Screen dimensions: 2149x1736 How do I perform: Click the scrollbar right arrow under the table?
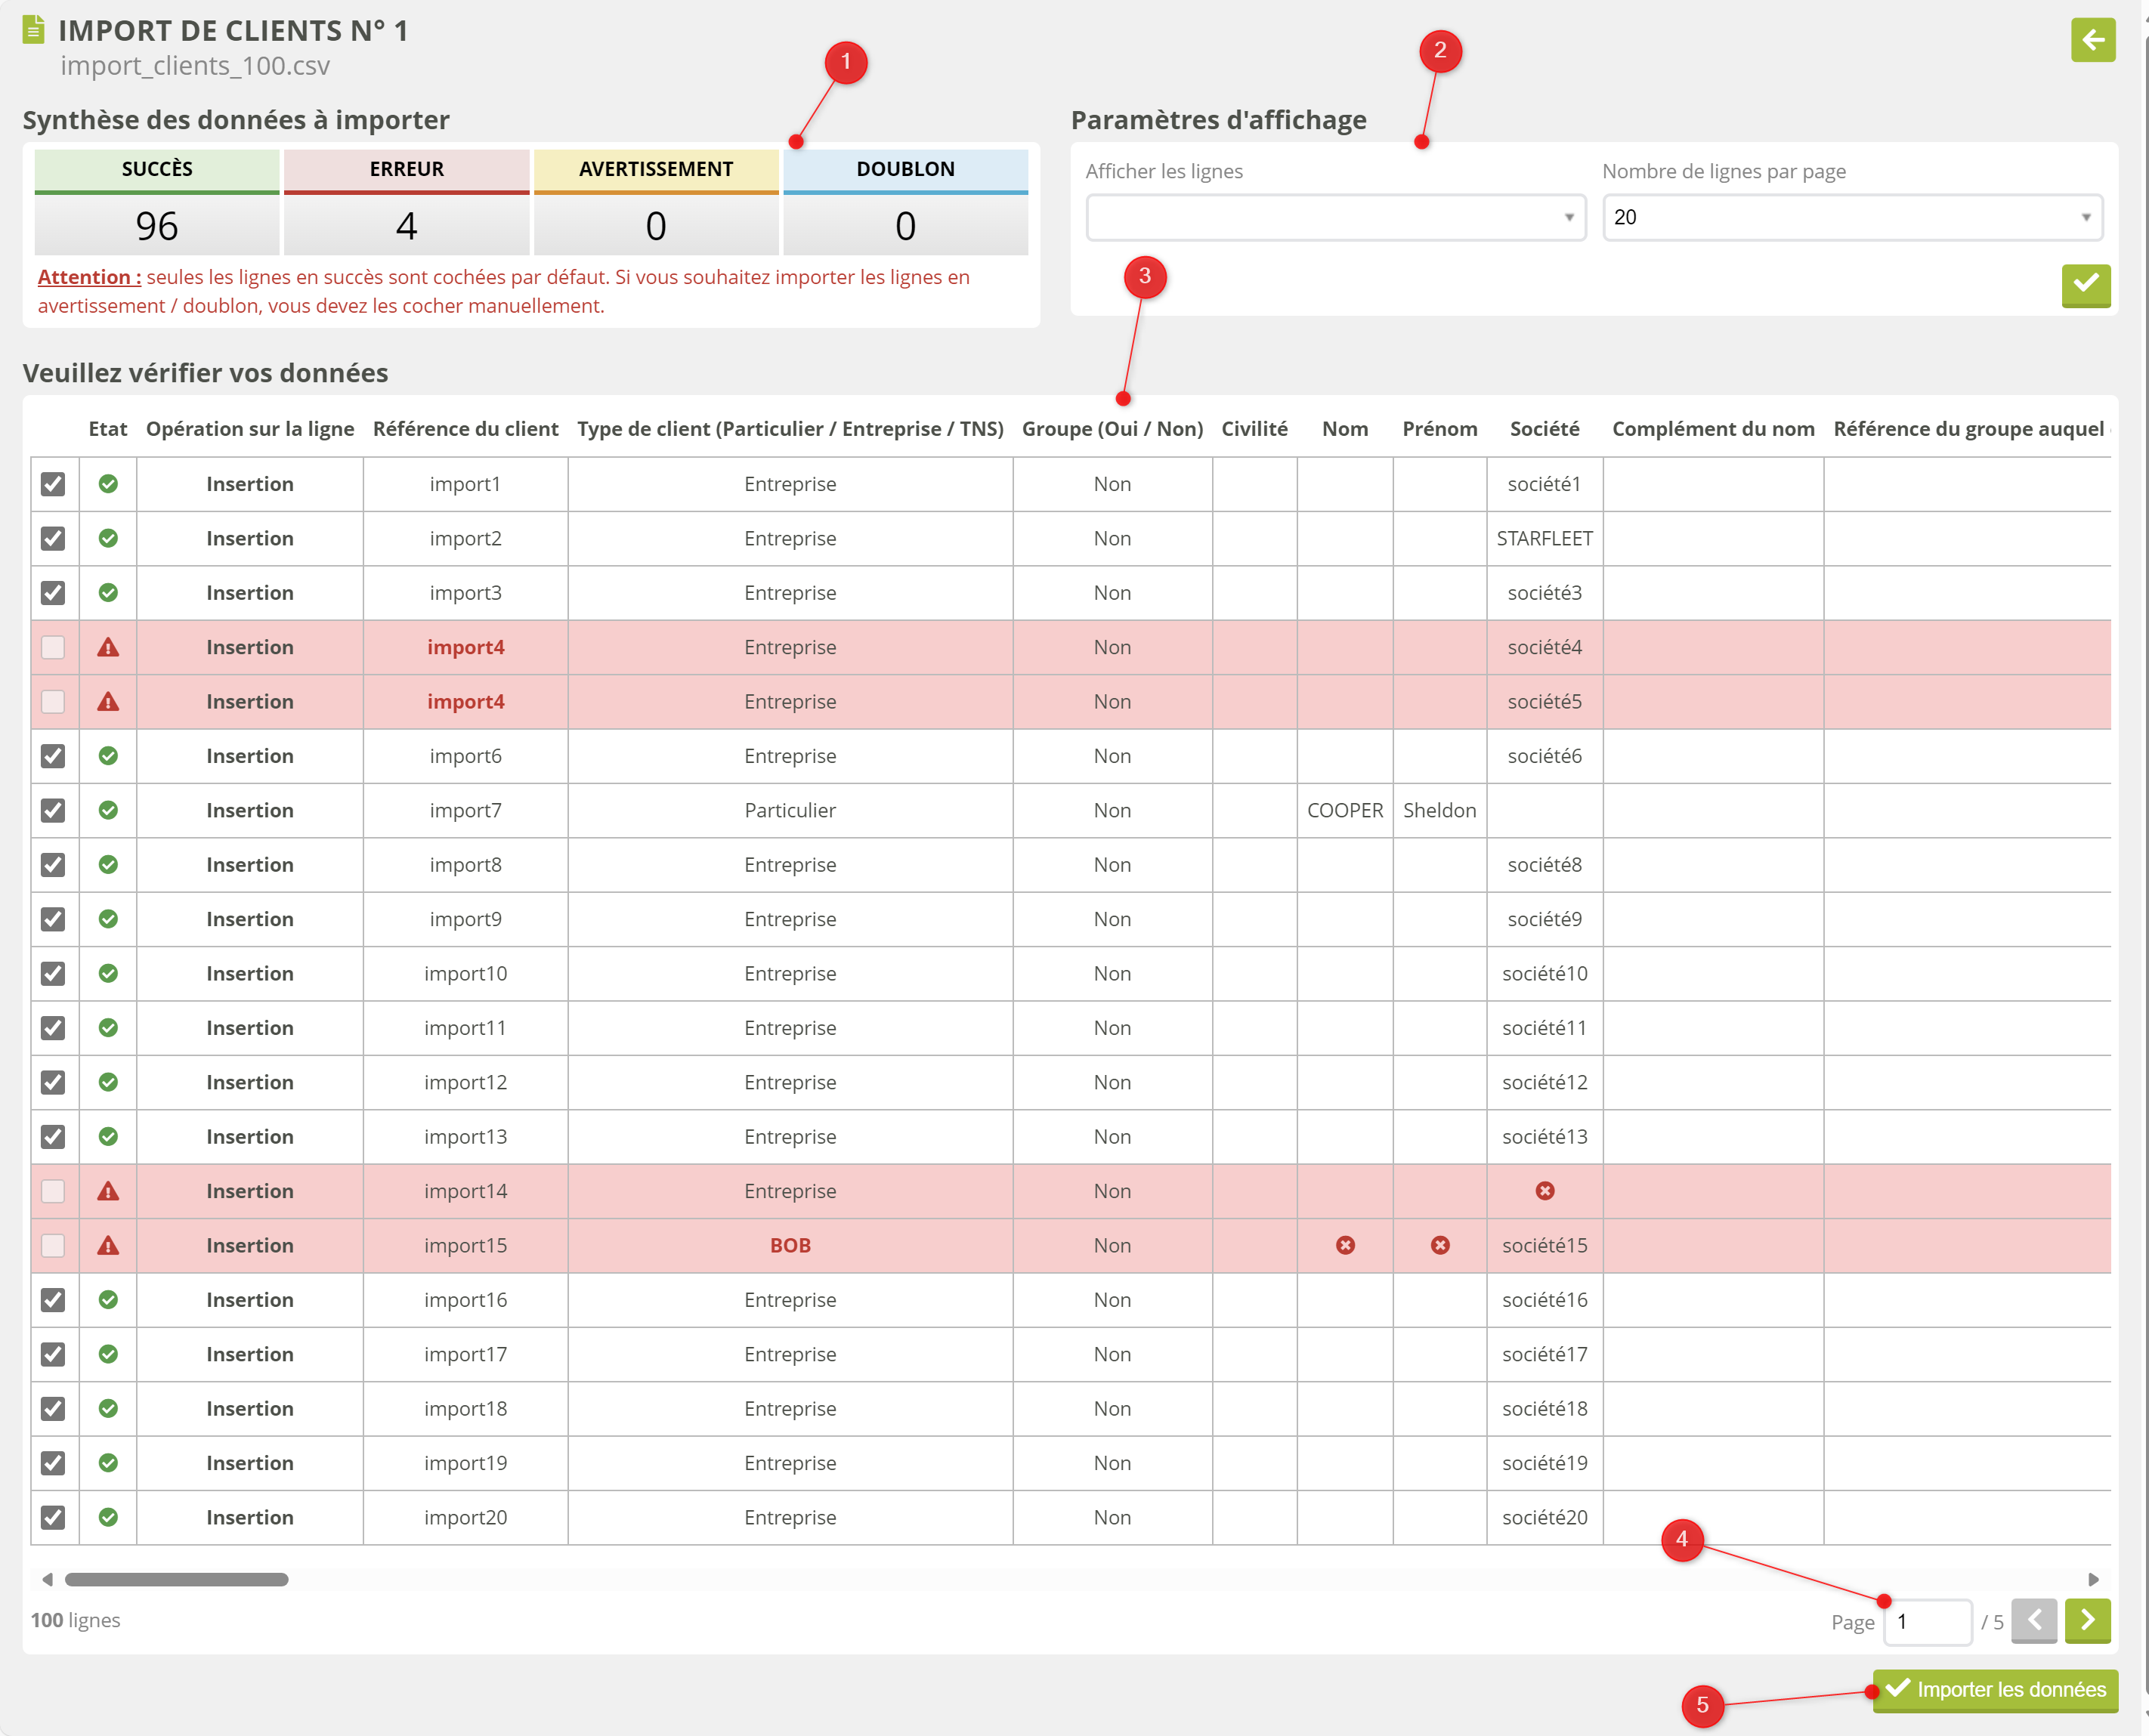pos(2093,1579)
